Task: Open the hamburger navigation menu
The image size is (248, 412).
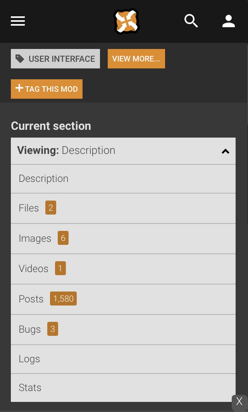Action: [18, 21]
